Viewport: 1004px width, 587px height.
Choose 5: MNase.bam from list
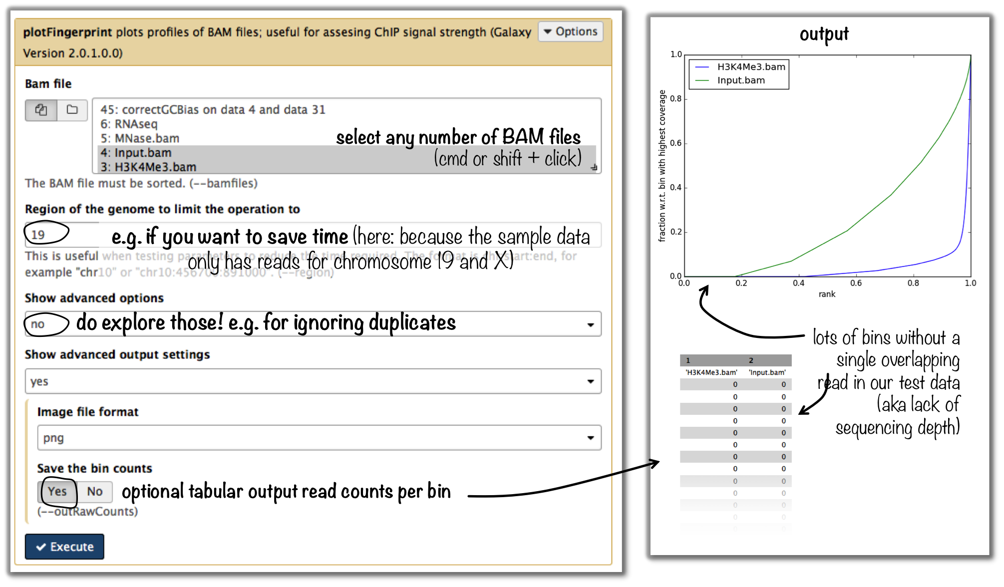140,138
